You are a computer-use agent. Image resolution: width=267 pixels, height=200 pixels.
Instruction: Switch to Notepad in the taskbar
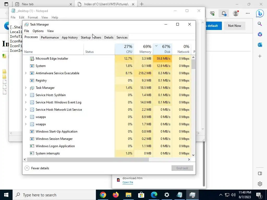(x=179, y=195)
